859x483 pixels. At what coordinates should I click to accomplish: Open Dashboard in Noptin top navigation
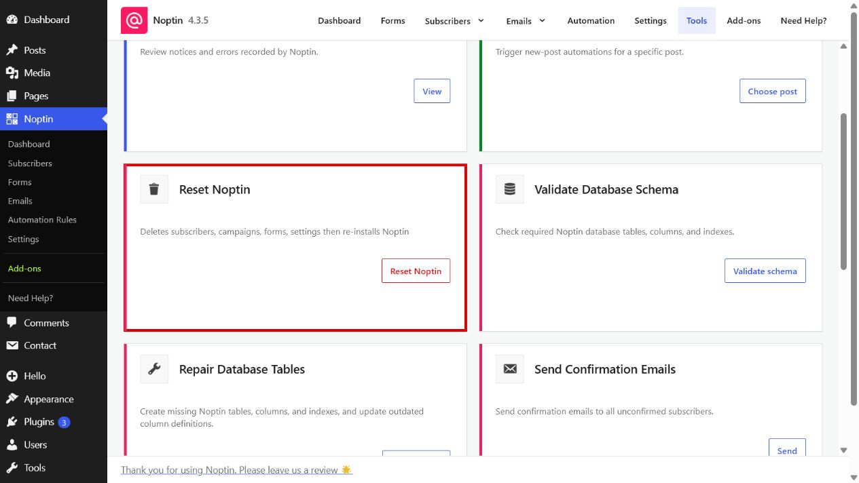(340, 20)
